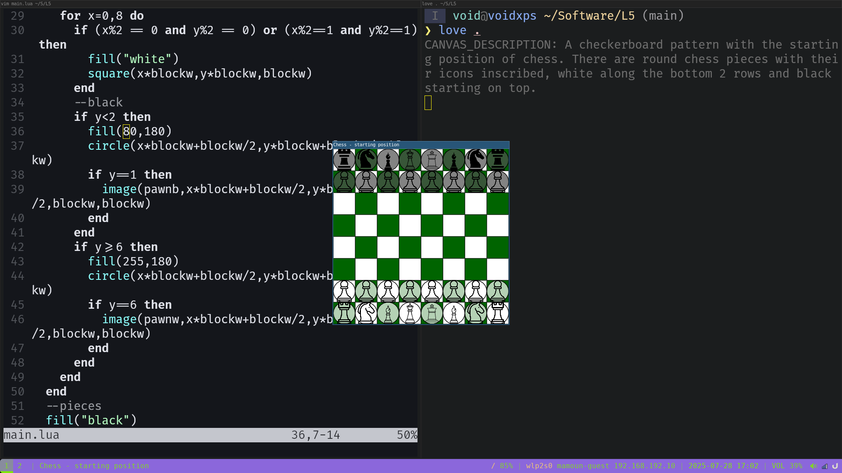The width and height of the screenshot is (842, 473).
Task: Click the black rook in top-left corner
Action: (344, 160)
